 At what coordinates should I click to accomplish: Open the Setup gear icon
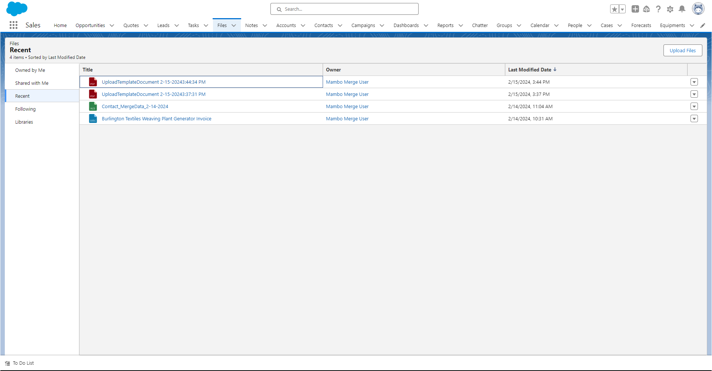(x=670, y=9)
